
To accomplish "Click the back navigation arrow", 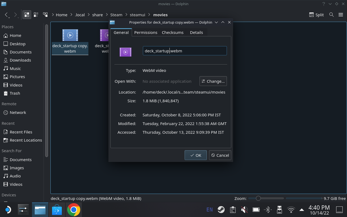I will pos(6,15).
